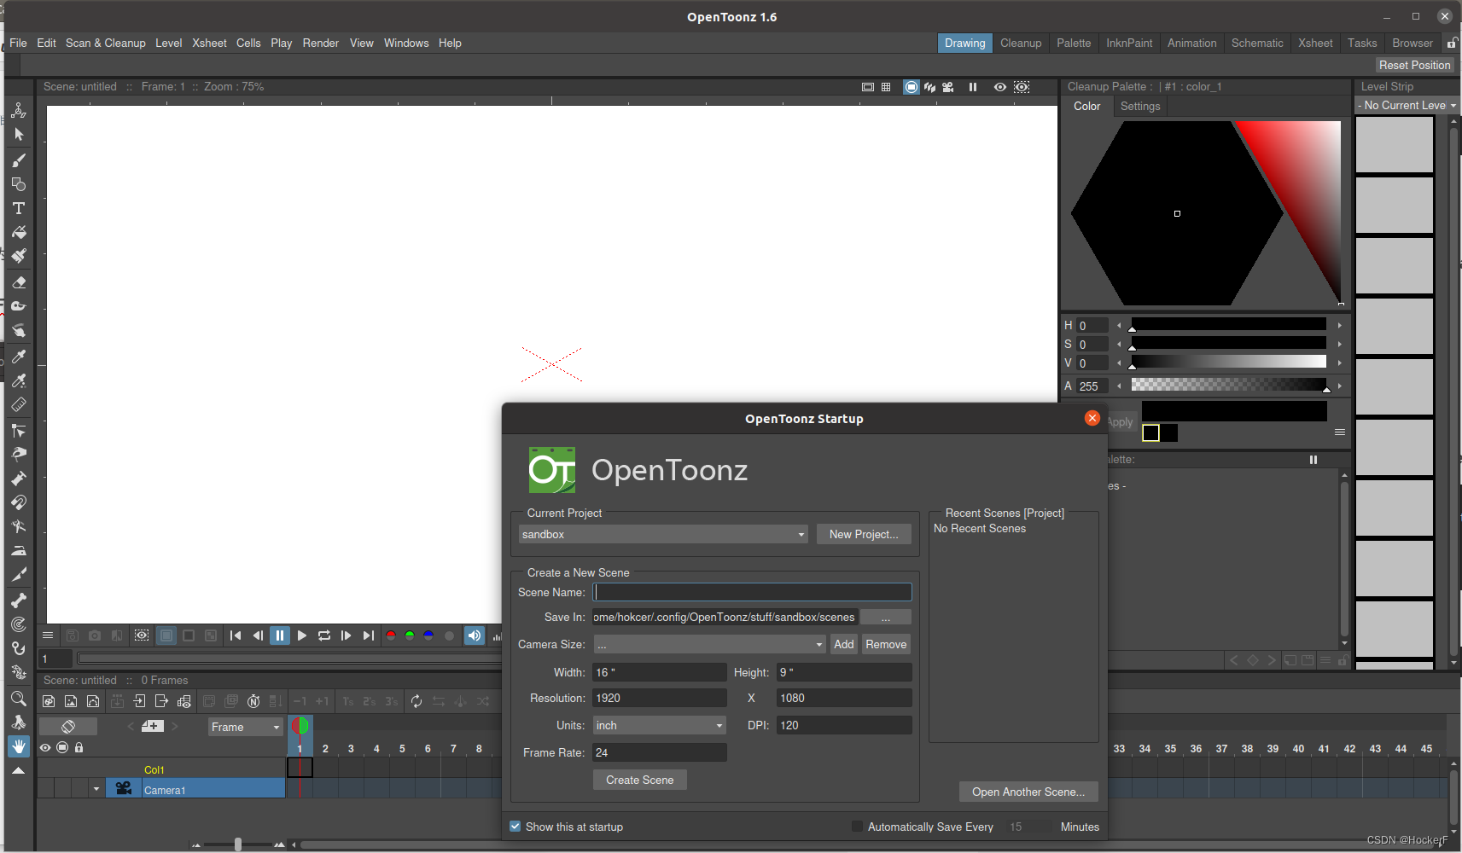
Task: Select the Pump tool
Action: [19, 479]
